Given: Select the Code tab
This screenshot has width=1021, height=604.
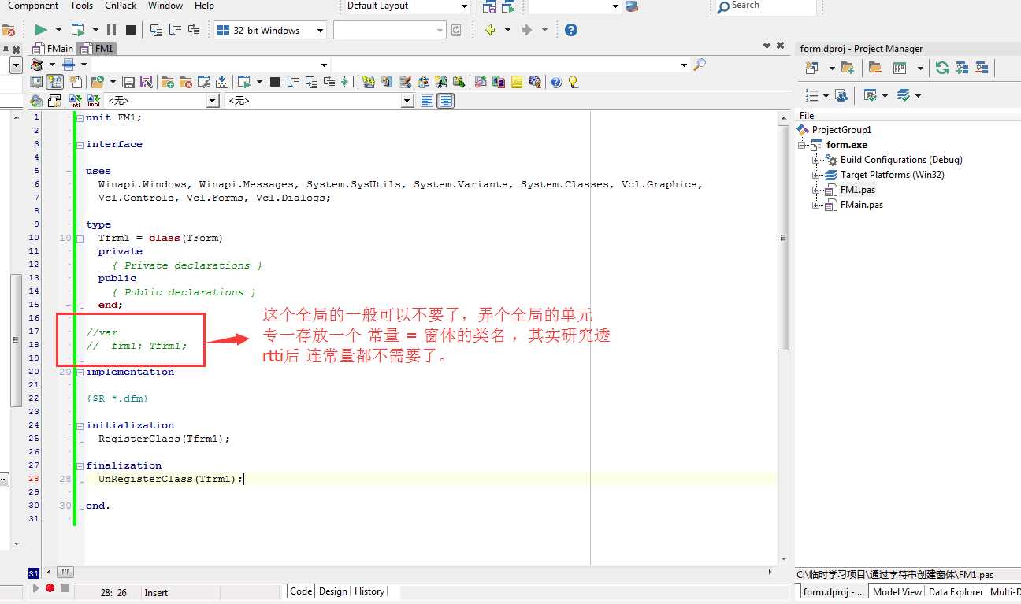Looking at the screenshot, I should [x=301, y=591].
